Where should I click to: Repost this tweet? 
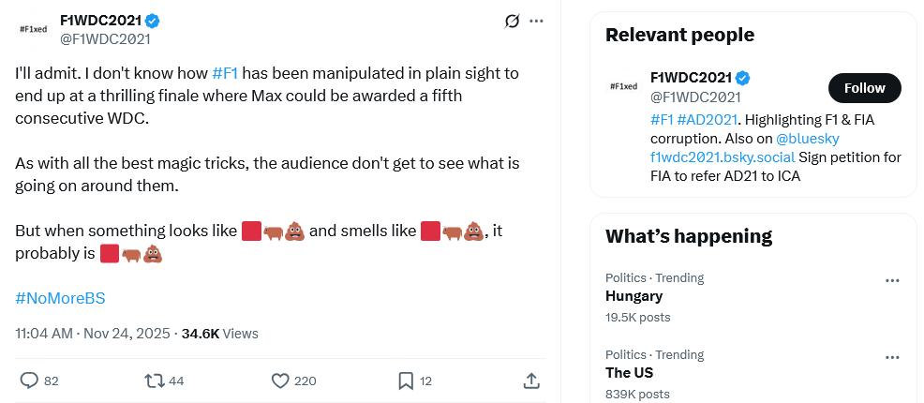click(154, 381)
